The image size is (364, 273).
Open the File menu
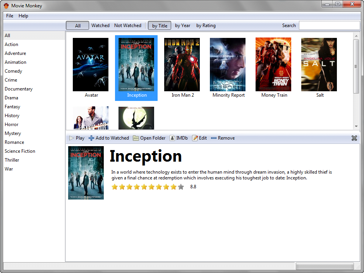tap(10, 16)
